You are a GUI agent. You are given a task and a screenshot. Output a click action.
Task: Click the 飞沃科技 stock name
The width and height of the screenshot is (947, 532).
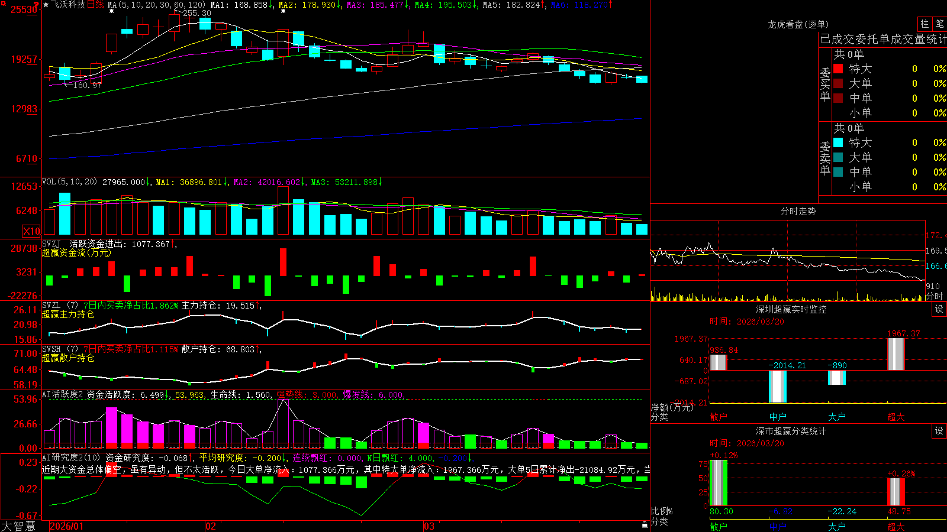pos(68,5)
